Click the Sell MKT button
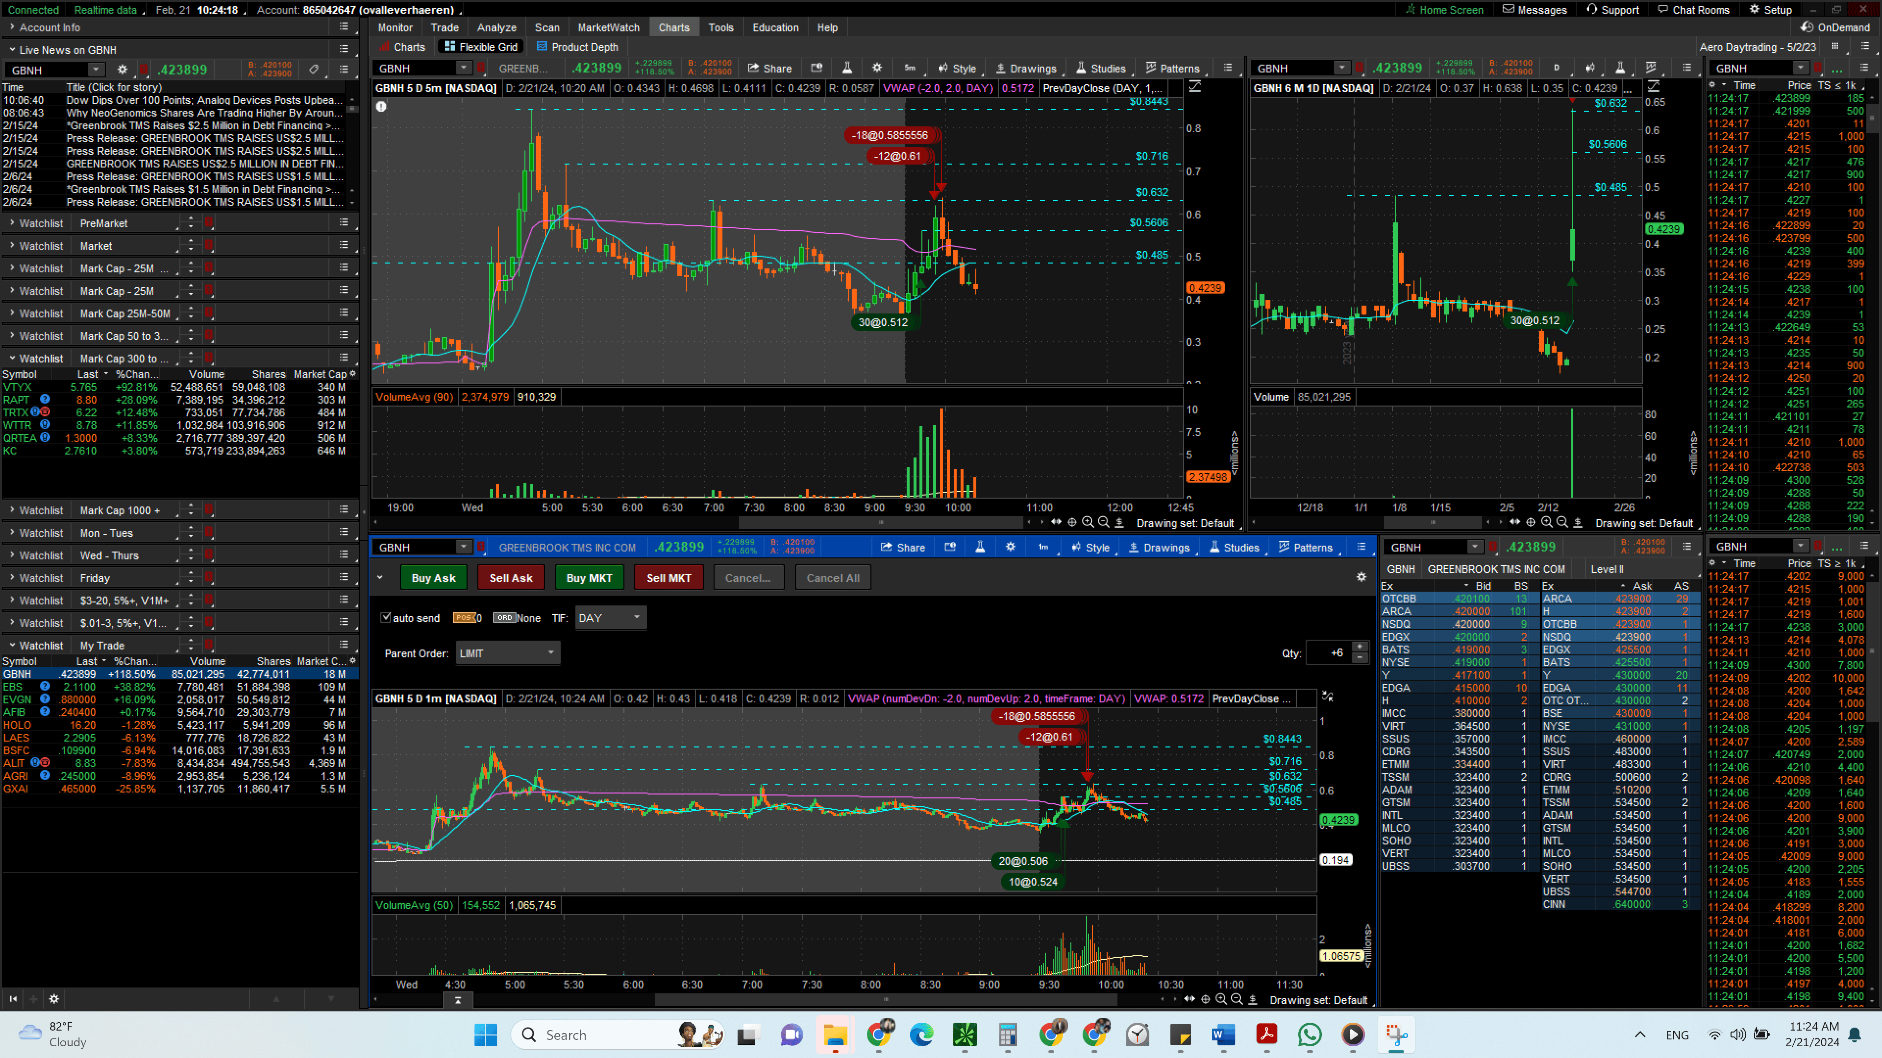 tap(668, 577)
